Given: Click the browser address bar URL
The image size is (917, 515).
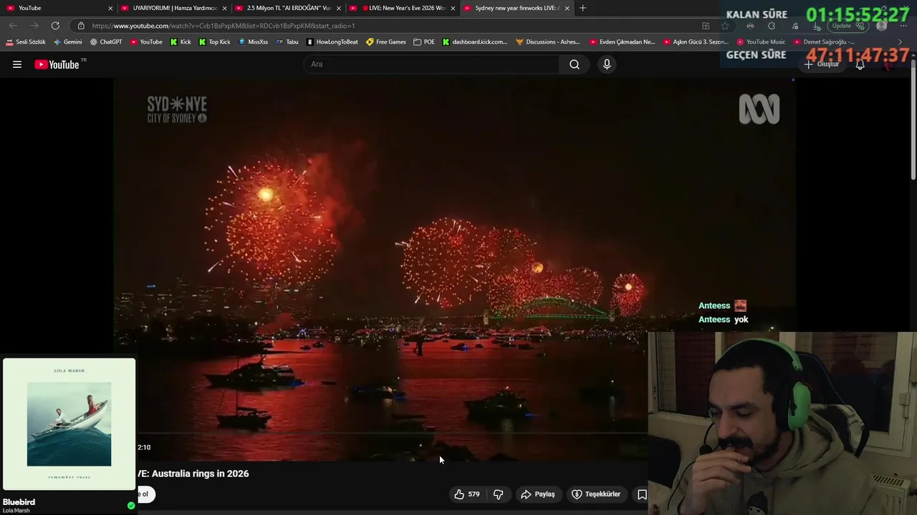Looking at the screenshot, I should point(224,26).
